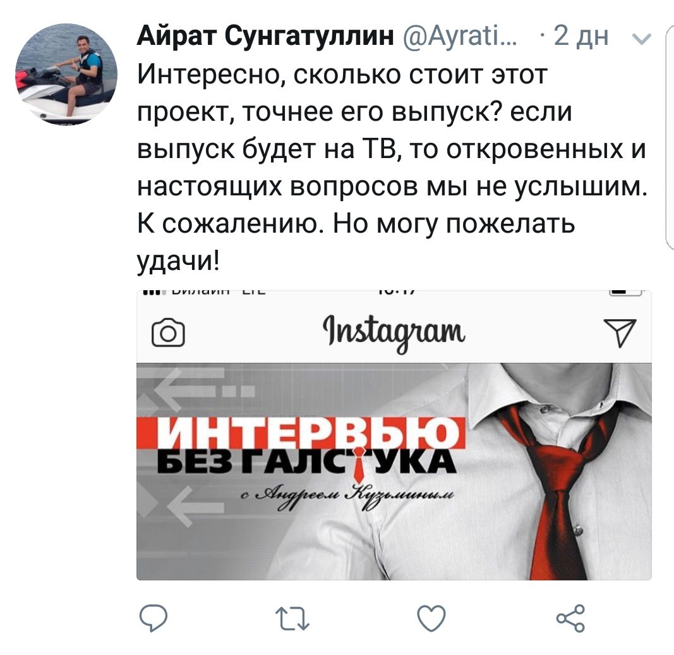Viewport: 674px width, 655px height.
Task: Tap the ИНТЕРВЬЮ red banner title
Action: point(301,432)
